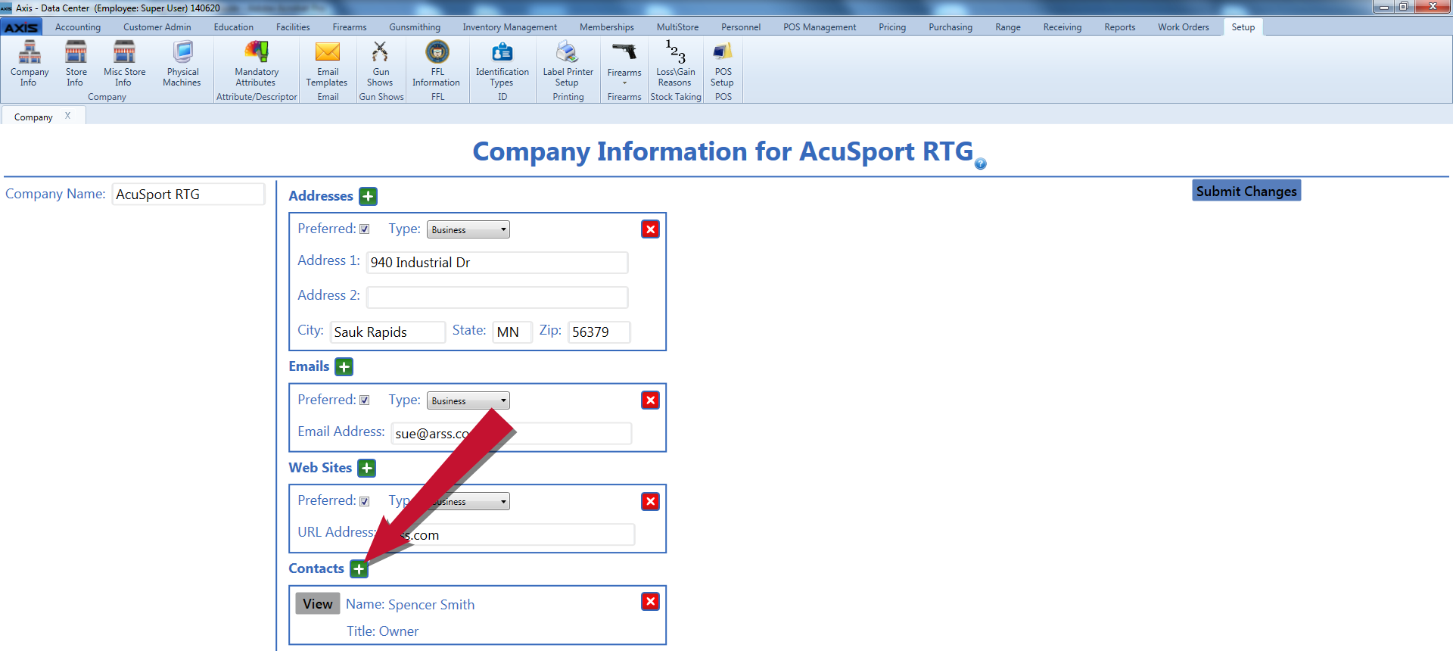Open Email Templates
The width and height of the screenshot is (1453, 651).
pos(327,64)
